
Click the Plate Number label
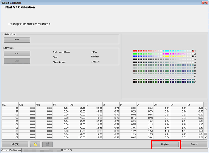[59, 62]
